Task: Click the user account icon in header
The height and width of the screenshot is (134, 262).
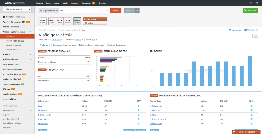Action: point(257,3)
